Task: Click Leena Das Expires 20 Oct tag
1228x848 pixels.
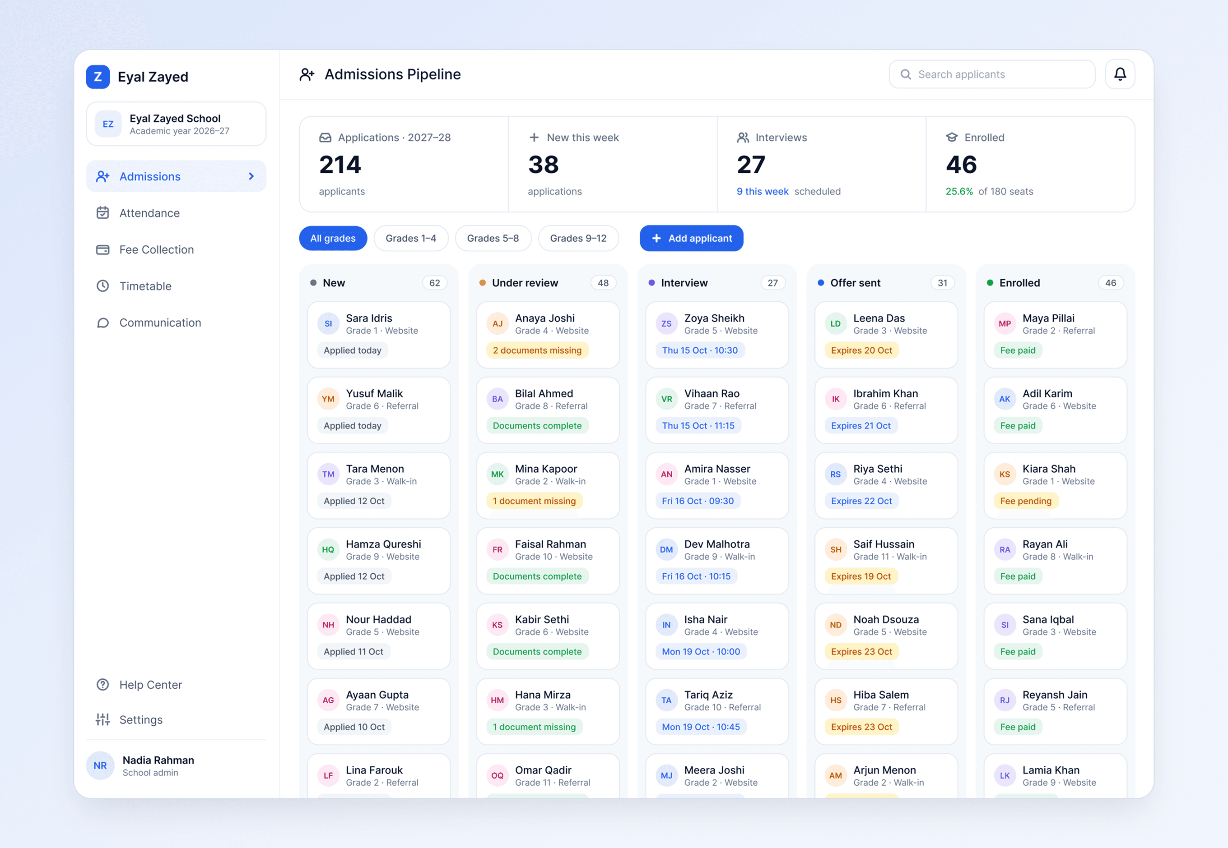Action: point(861,350)
